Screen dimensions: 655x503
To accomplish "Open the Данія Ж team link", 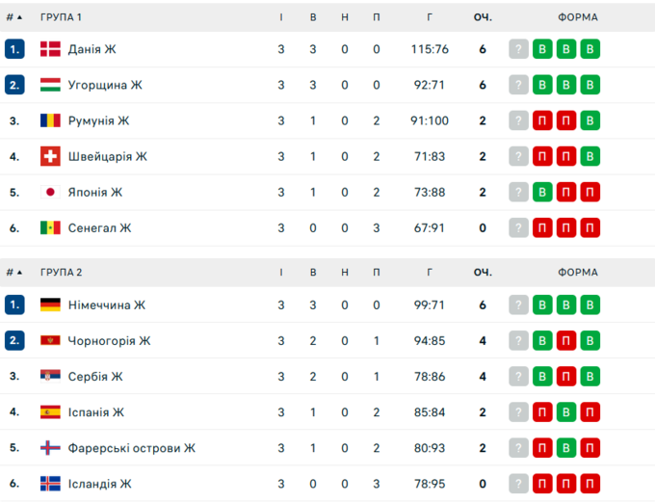I will (92, 49).
